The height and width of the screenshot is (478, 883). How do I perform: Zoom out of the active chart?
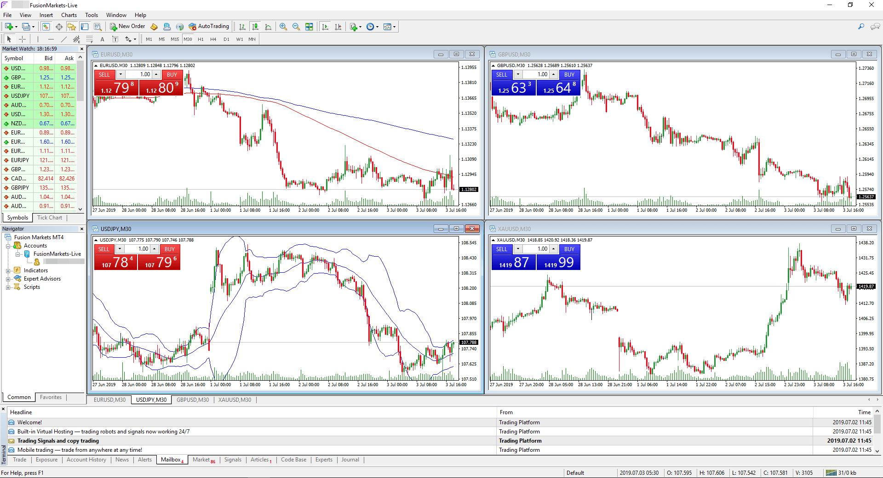click(296, 26)
